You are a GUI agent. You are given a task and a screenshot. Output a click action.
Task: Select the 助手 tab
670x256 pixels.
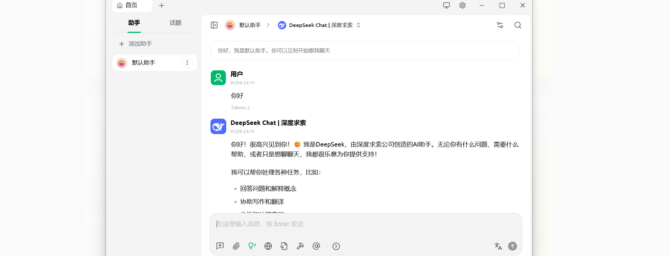pyautogui.click(x=134, y=23)
